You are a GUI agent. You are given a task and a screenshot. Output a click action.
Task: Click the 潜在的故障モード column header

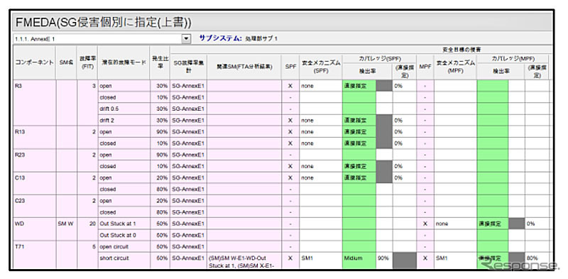[124, 62]
